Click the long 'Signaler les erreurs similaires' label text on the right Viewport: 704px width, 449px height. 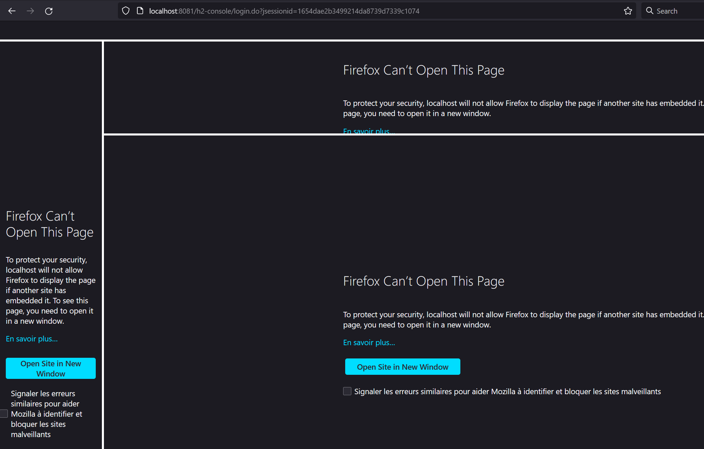tap(507, 391)
